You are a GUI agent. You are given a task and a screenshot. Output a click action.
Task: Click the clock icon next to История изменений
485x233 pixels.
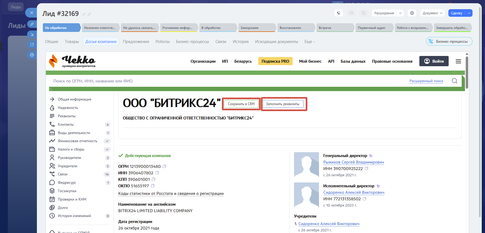point(52,216)
